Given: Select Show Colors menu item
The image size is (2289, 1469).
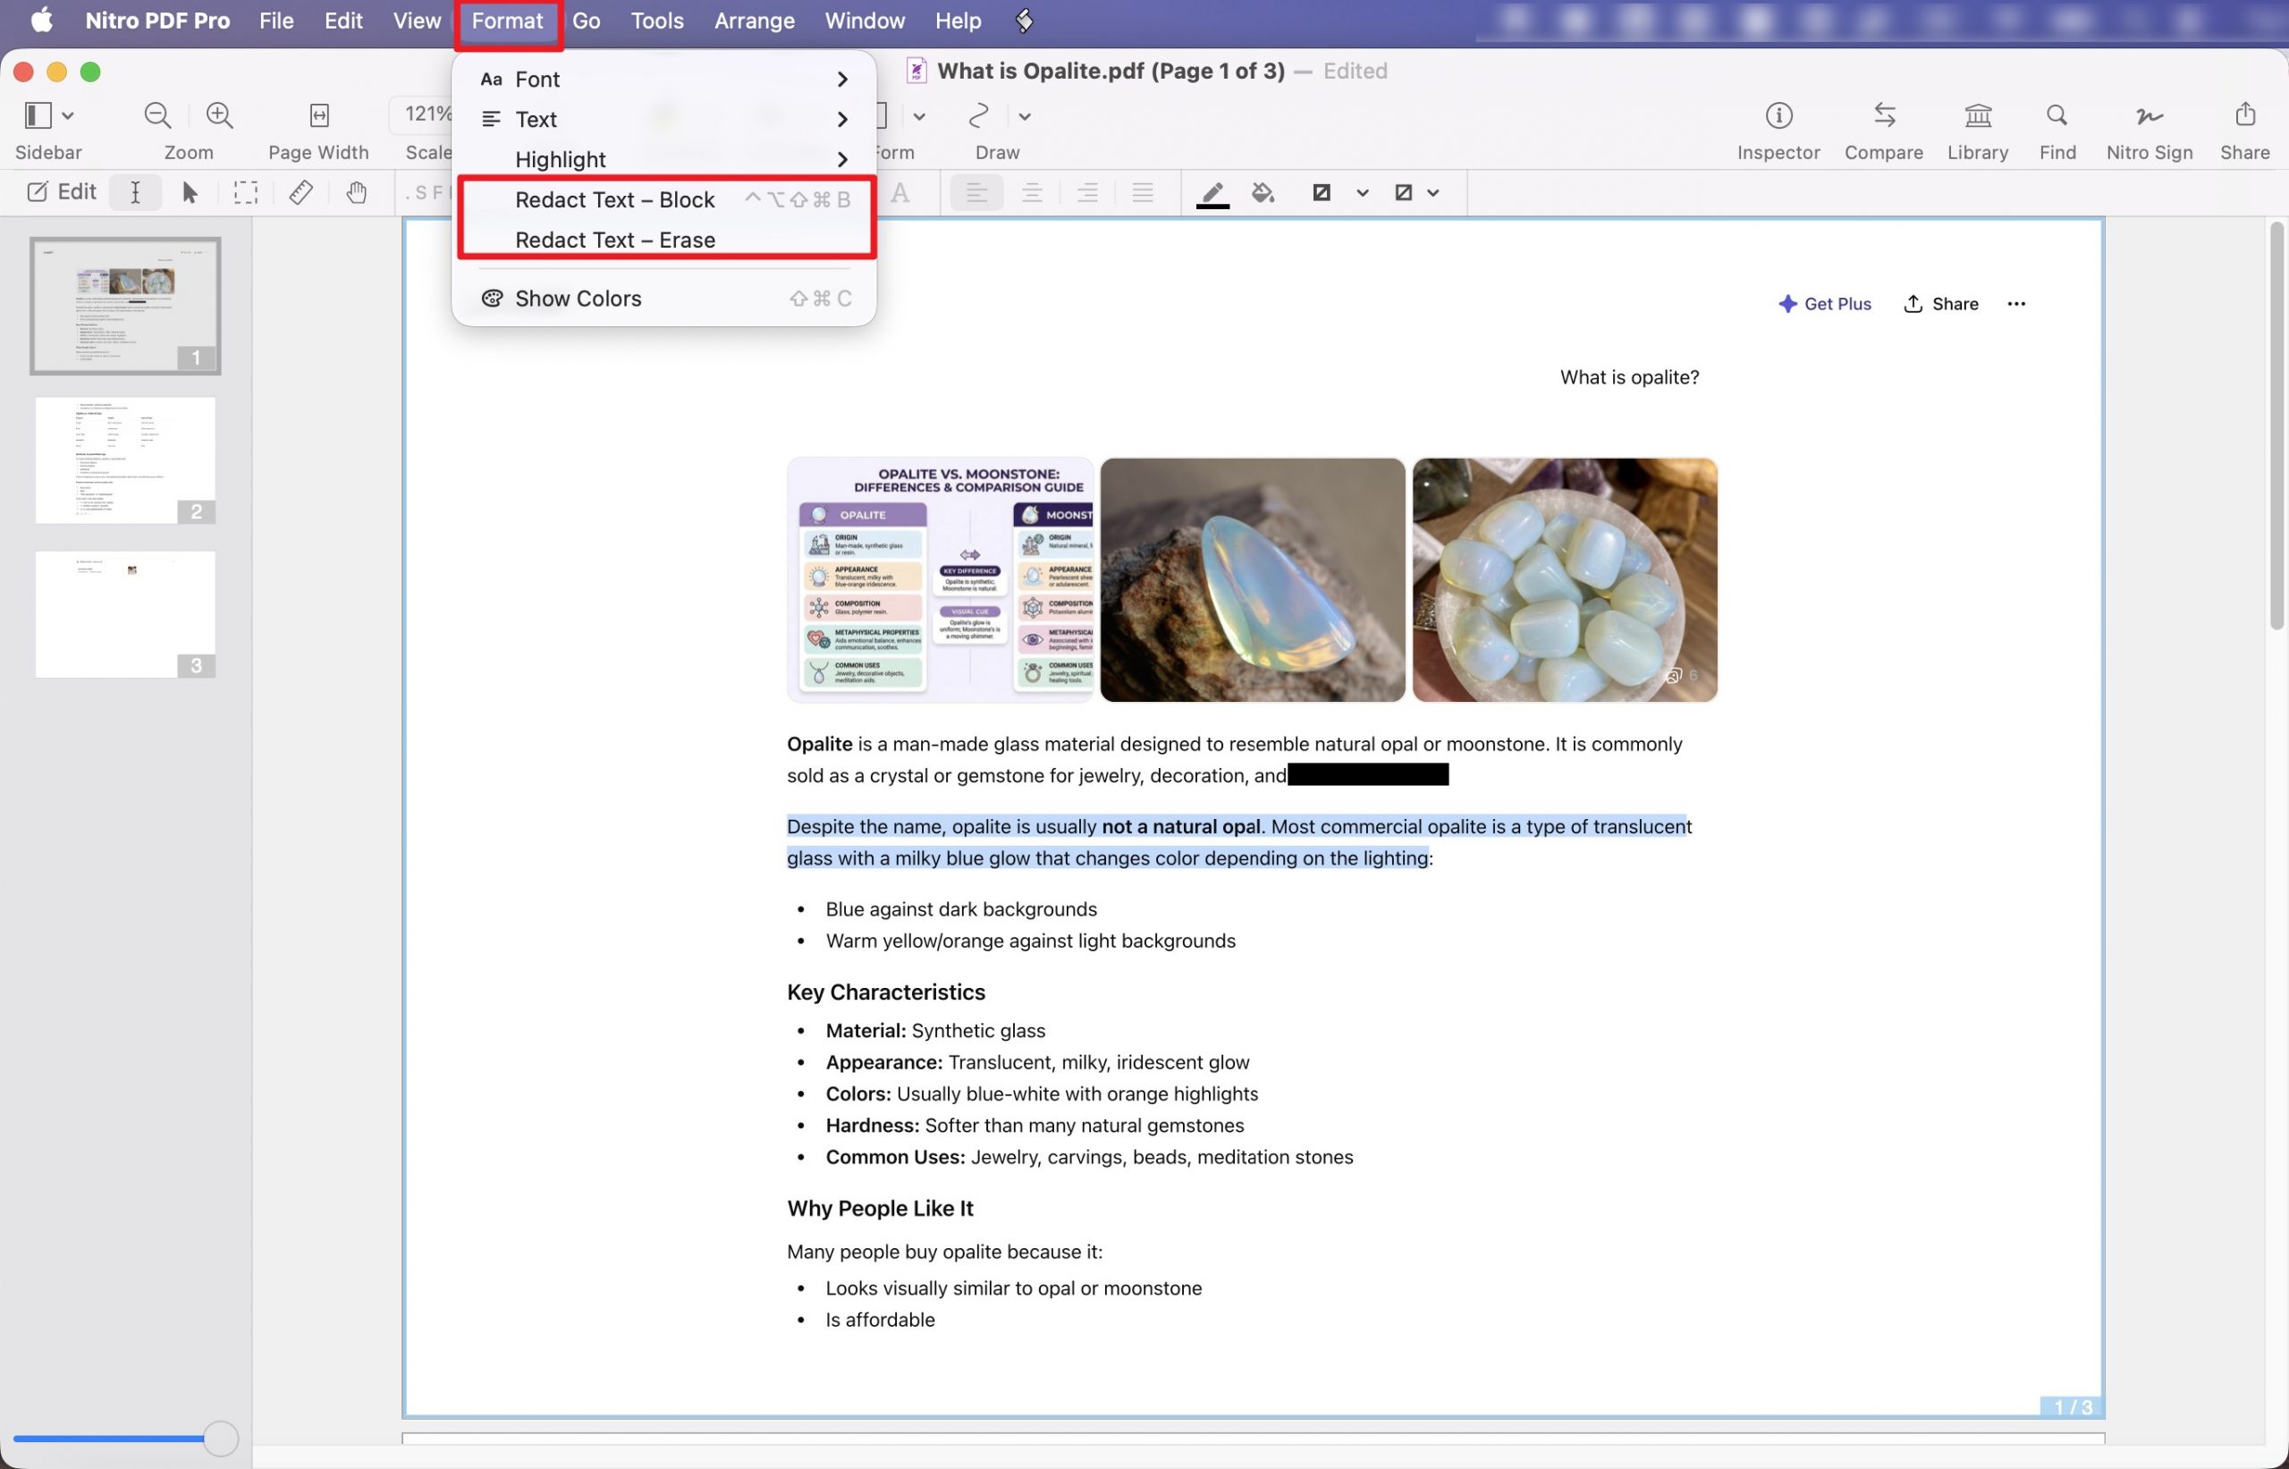Looking at the screenshot, I should (x=663, y=299).
